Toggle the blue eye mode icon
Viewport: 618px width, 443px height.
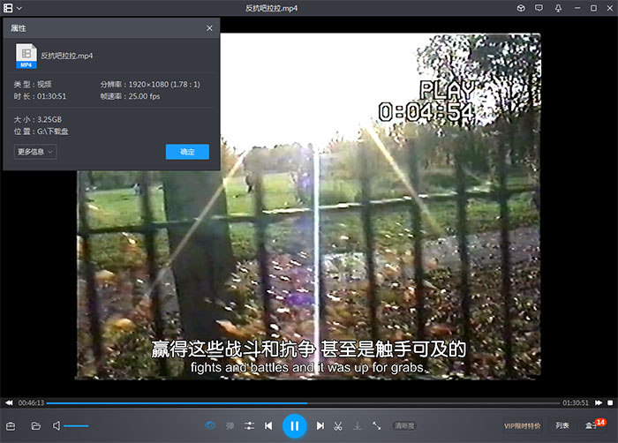click(210, 426)
